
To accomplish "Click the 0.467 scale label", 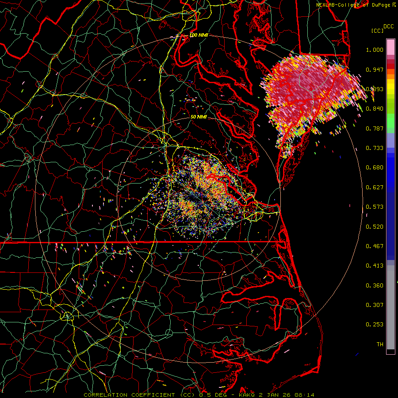I will coord(375,246).
